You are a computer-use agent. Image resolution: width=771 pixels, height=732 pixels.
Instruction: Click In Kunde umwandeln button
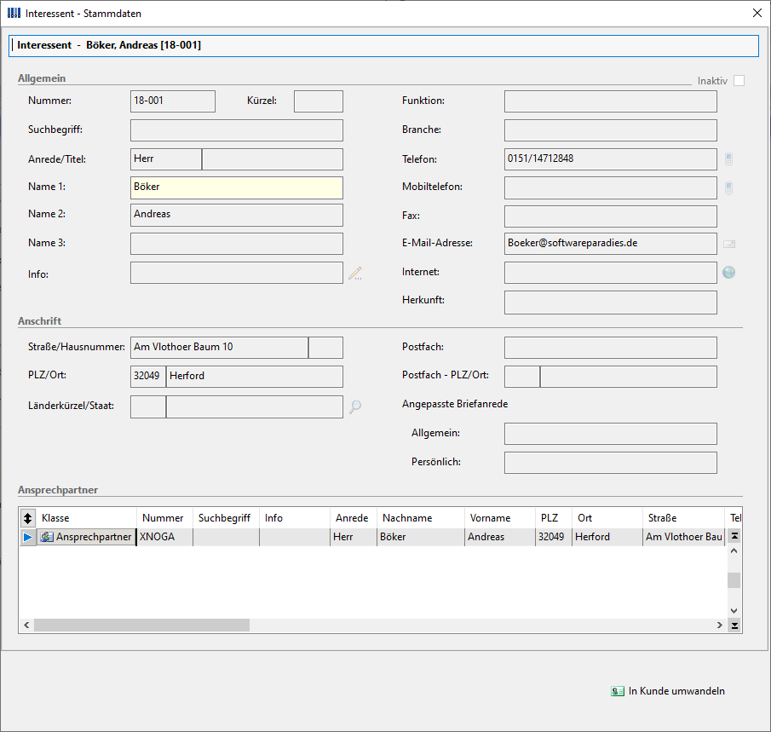click(x=668, y=691)
